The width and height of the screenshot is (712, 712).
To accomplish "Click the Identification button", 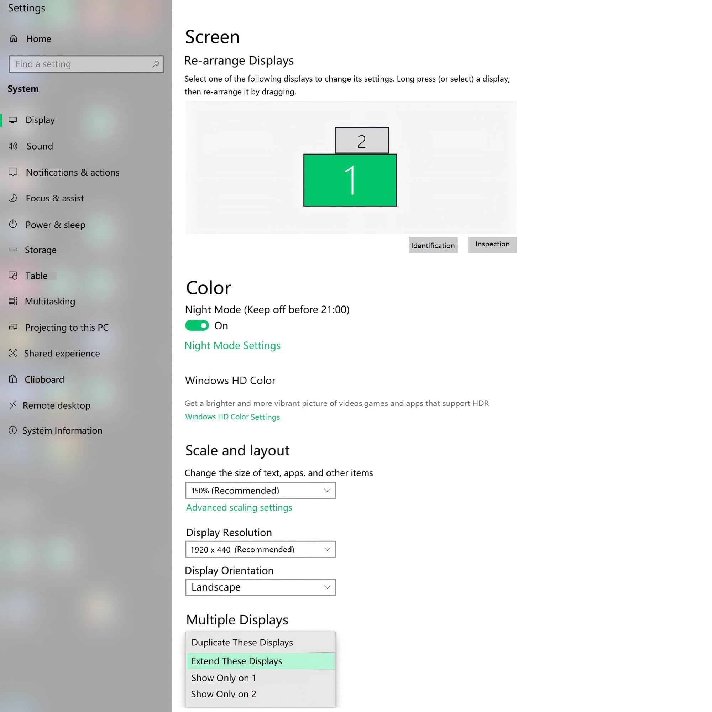I will [x=433, y=245].
